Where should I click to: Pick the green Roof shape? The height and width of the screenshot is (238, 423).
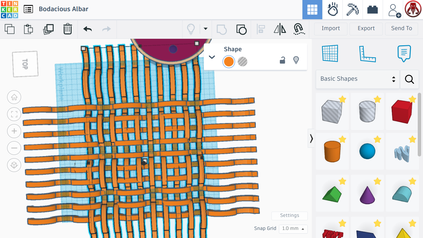pos(332,193)
